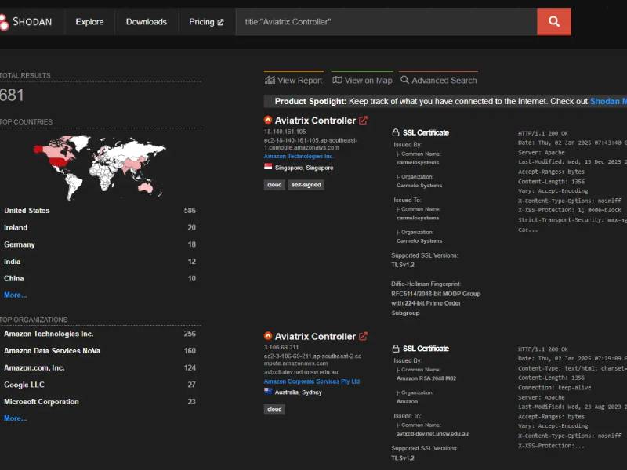Screen dimensions: 627x470
Task: Filter results by United States
Action: tap(27, 211)
